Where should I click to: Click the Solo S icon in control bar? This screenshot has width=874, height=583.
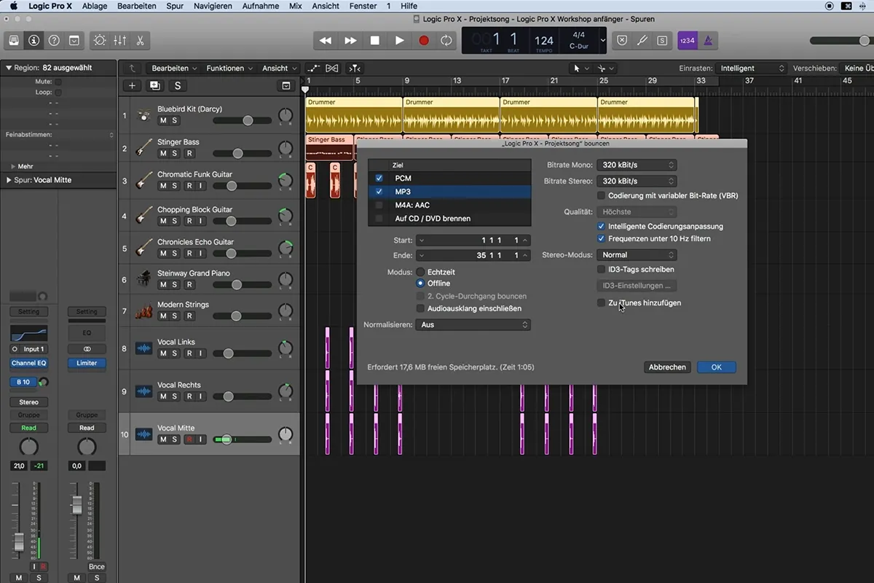click(661, 41)
